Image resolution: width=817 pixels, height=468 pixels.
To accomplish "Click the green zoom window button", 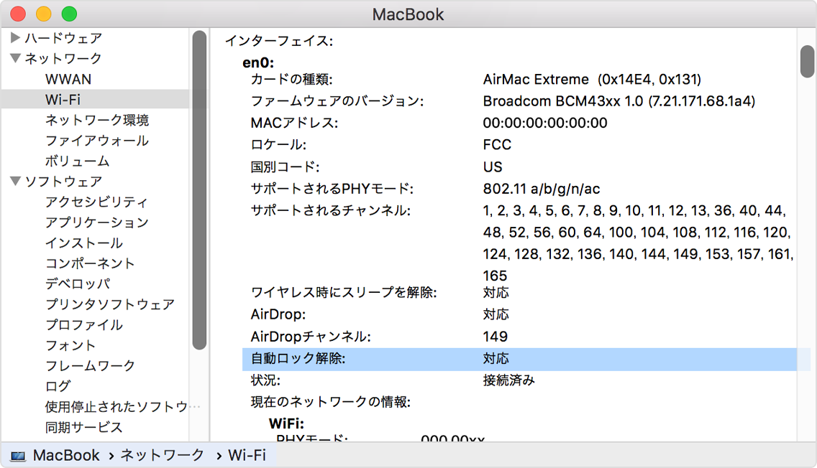I will [69, 14].
